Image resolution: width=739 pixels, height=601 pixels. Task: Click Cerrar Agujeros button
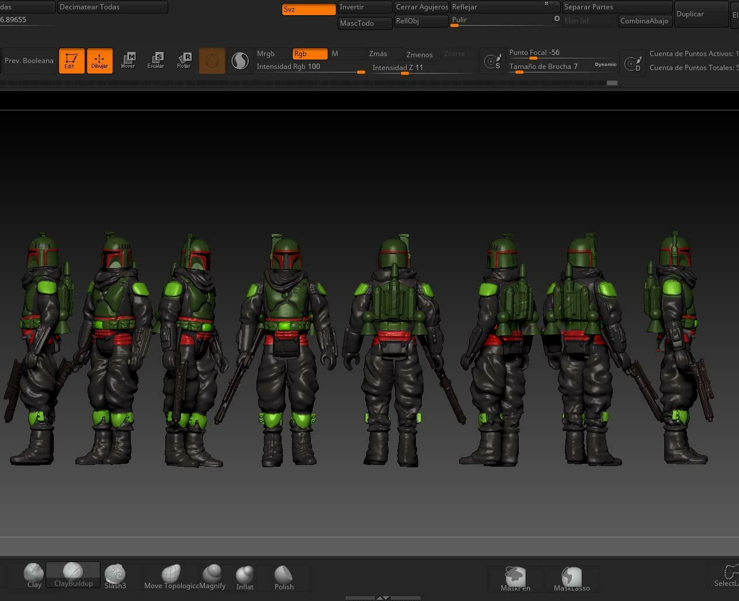point(421,7)
